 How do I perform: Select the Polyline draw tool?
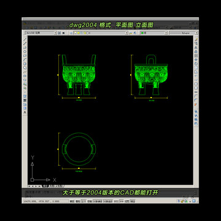click(x=25, y=47)
